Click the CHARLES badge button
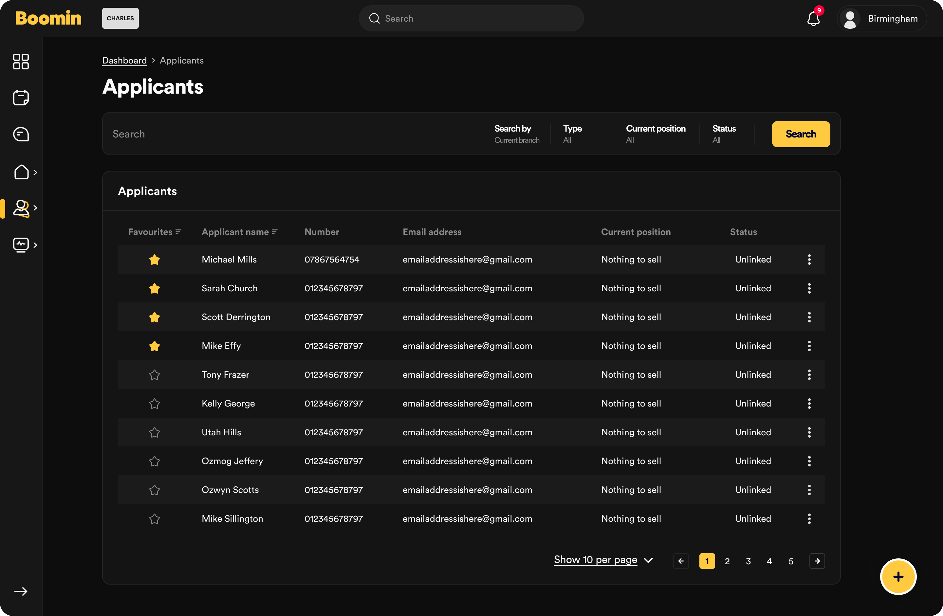 120,18
